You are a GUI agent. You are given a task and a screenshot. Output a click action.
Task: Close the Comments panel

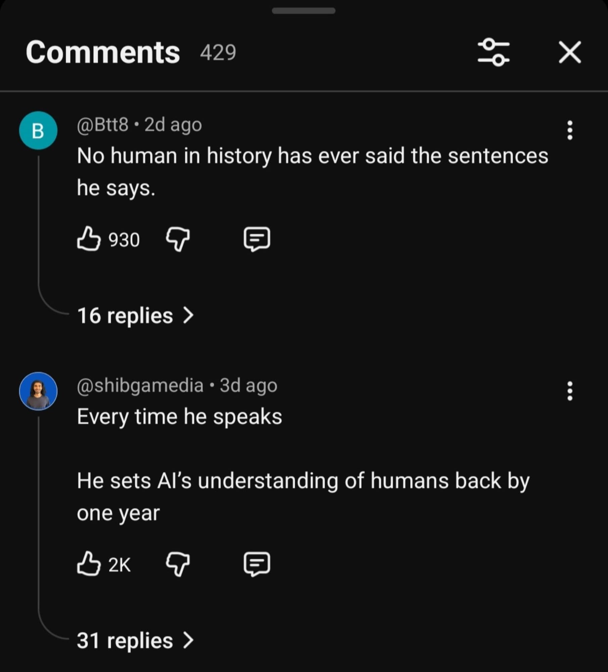tap(569, 52)
